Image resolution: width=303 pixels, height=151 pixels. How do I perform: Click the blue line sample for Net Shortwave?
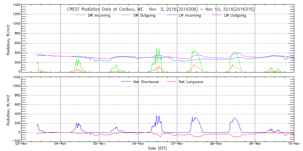click(126, 81)
